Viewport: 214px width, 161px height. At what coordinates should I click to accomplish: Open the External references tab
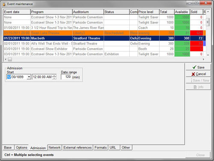point(77,148)
